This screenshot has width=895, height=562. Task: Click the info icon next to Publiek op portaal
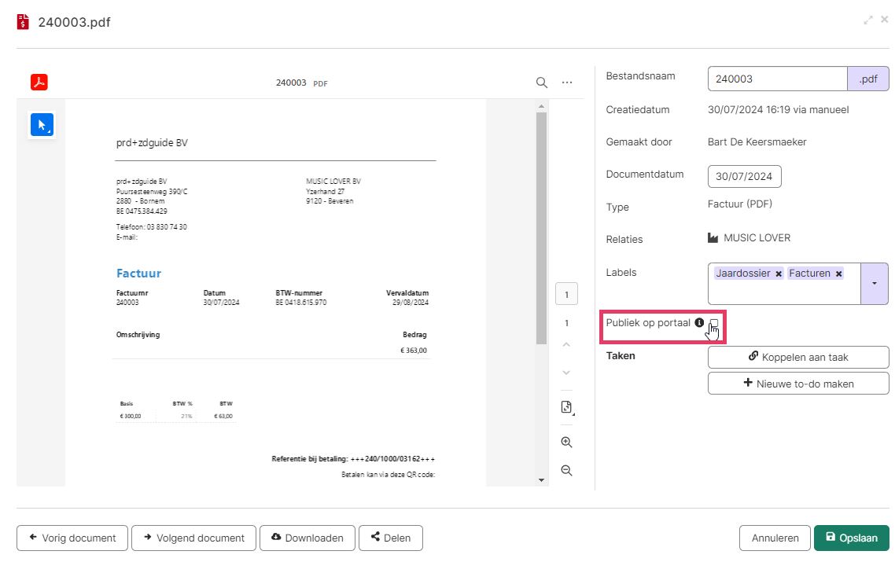point(699,322)
